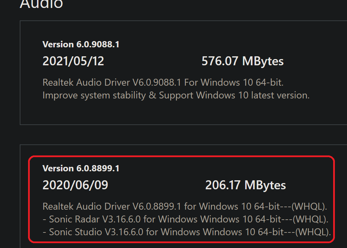Click the 'Support Windows 10 latest version' phrase
This screenshot has width=347, height=248.
tap(234, 95)
